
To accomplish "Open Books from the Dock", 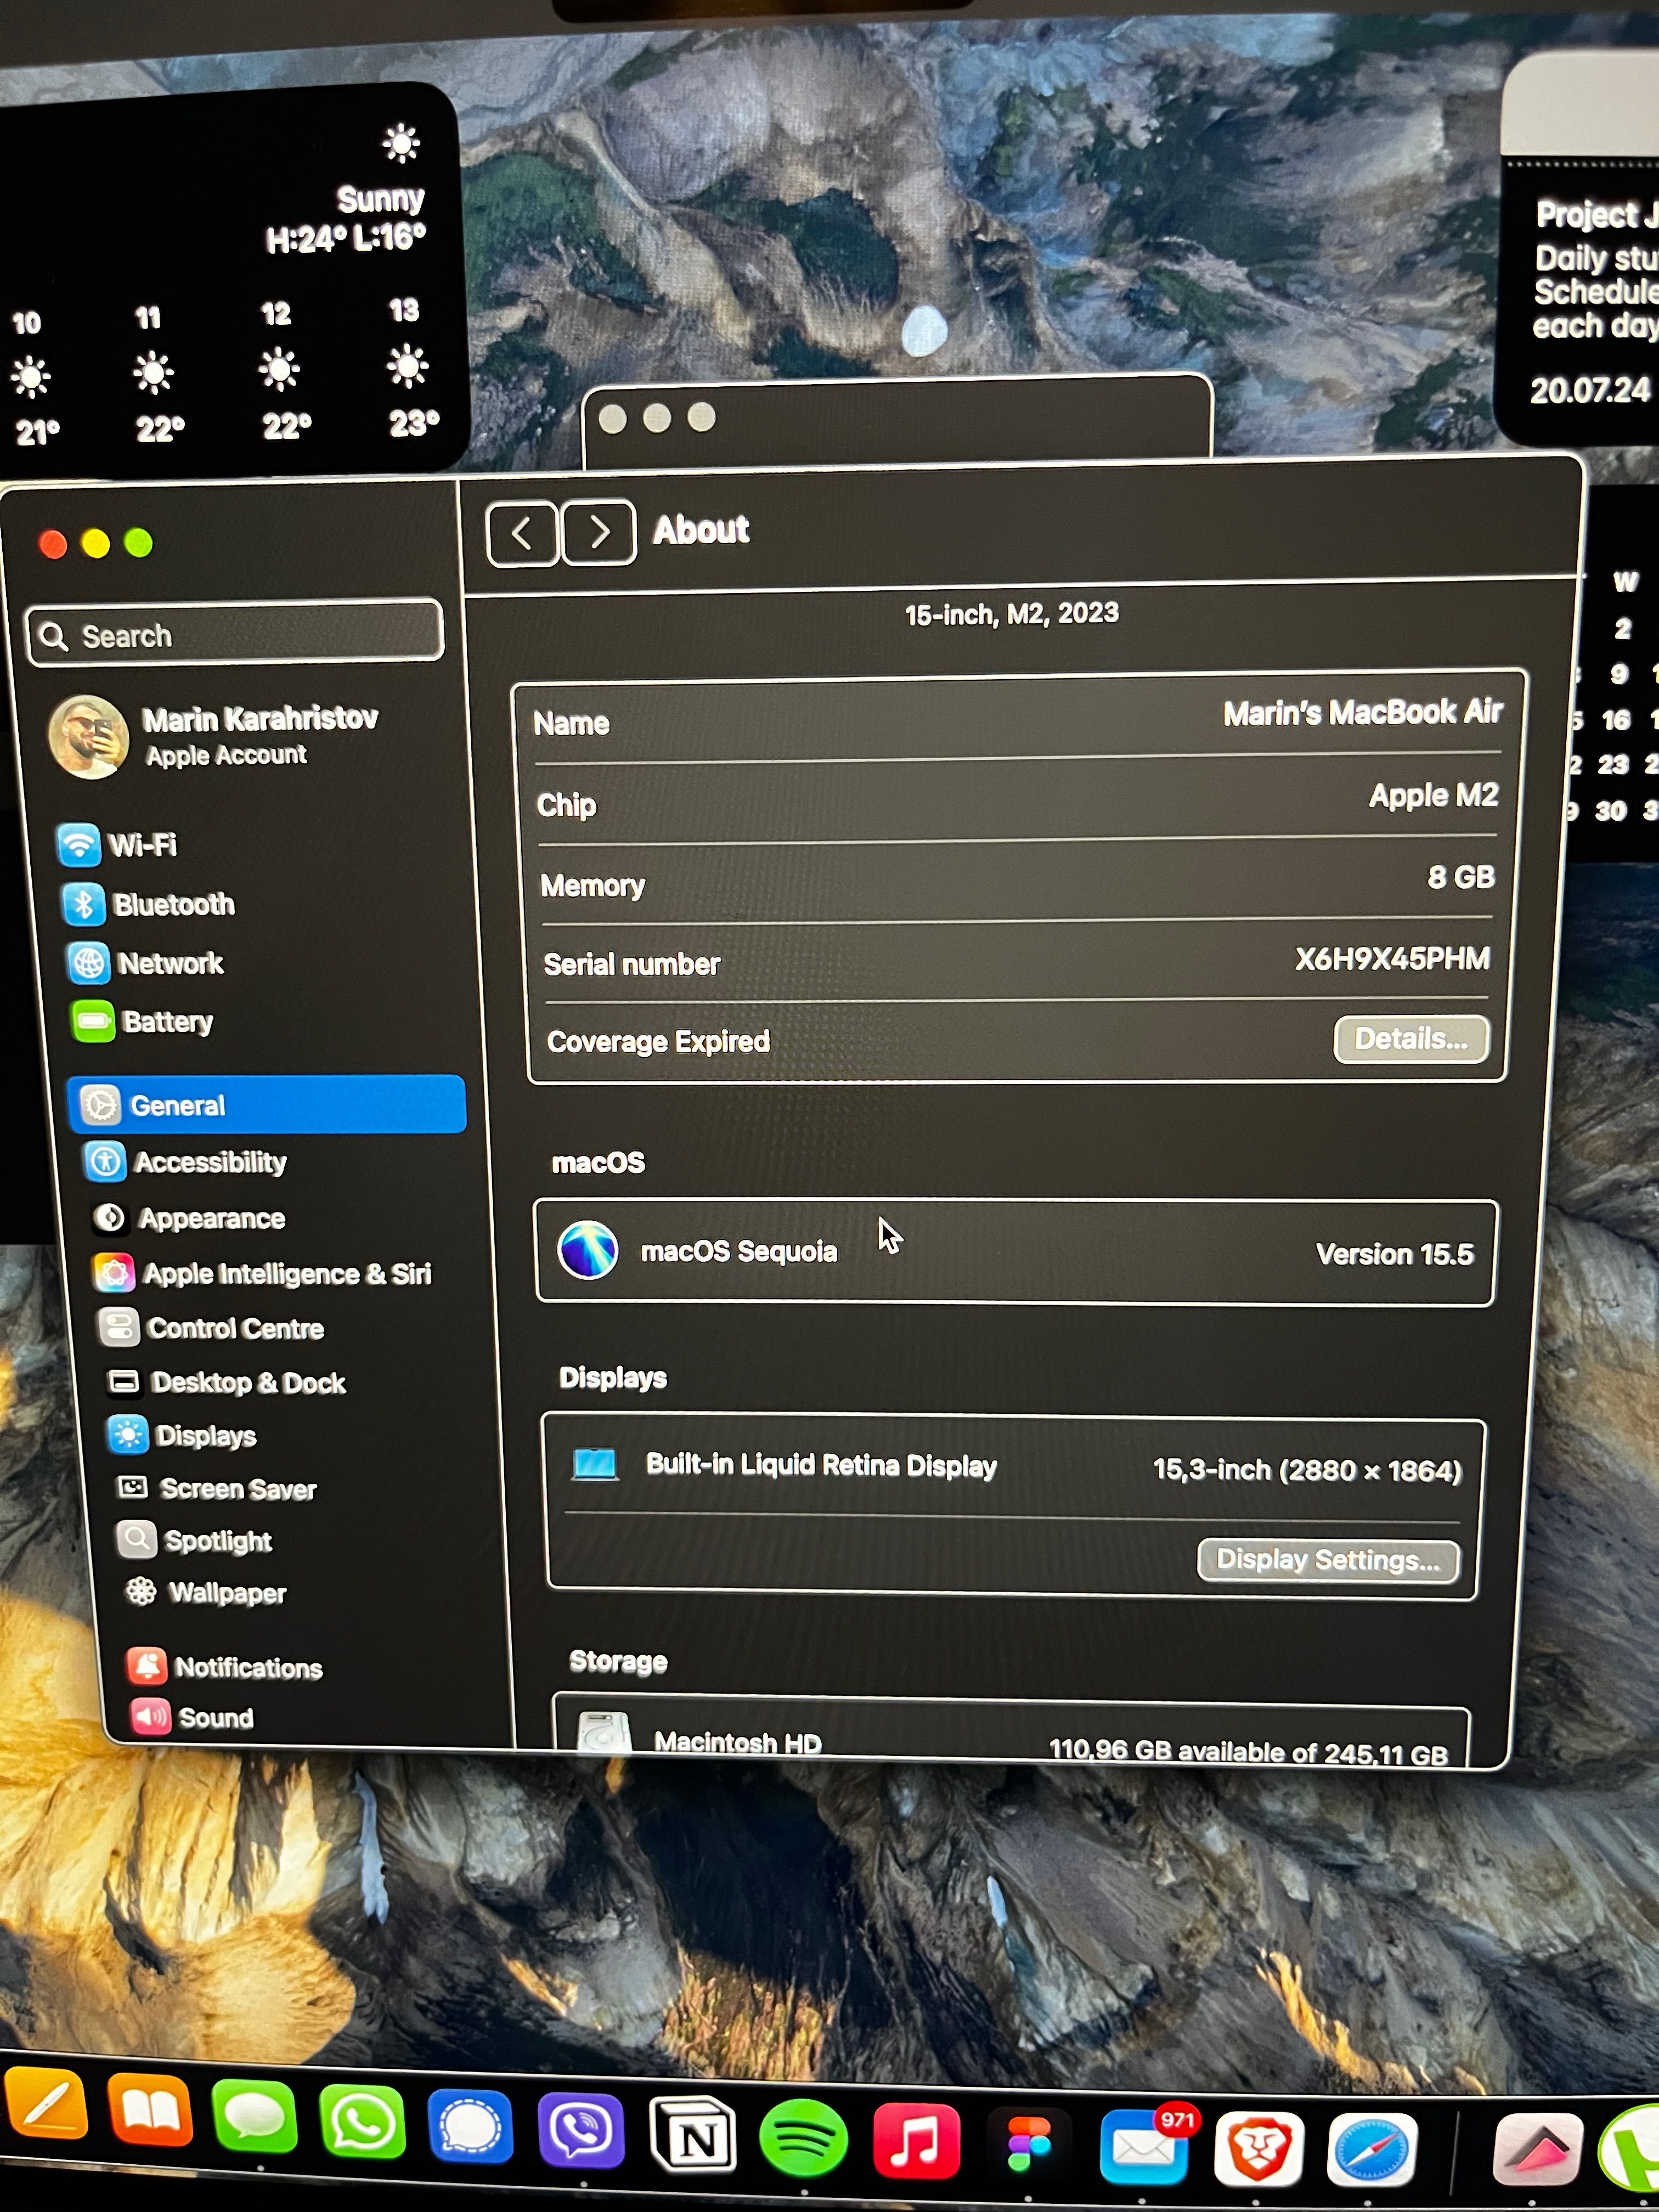I will coord(149,2111).
